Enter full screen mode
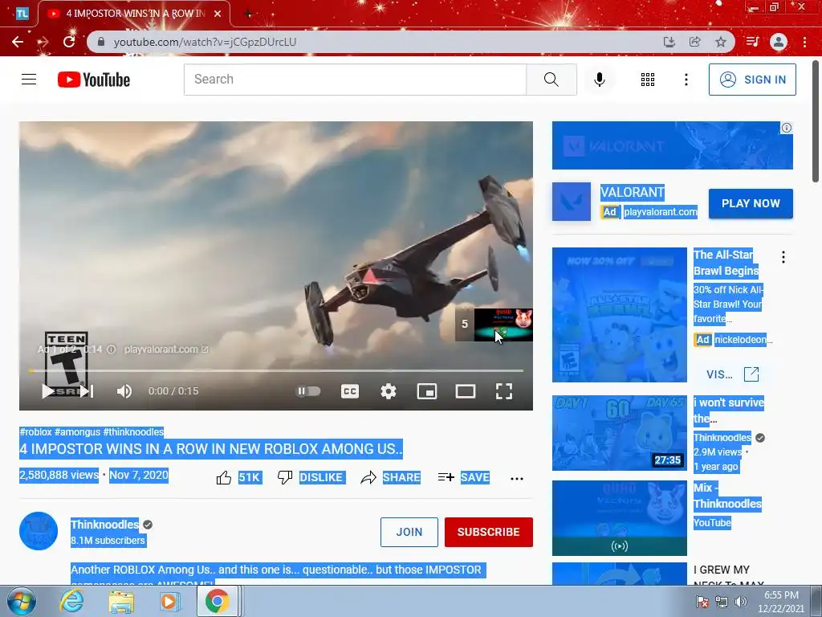The height and width of the screenshot is (617, 822). [504, 391]
